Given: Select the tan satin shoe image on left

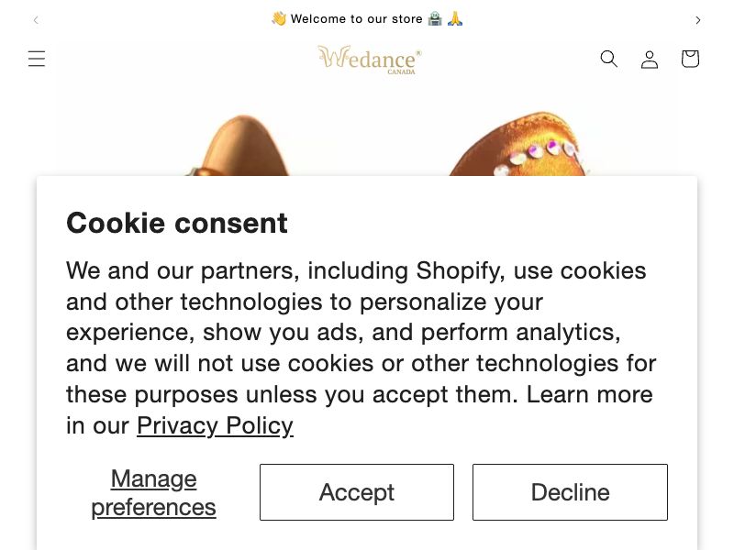Looking at the screenshot, I should [238, 146].
